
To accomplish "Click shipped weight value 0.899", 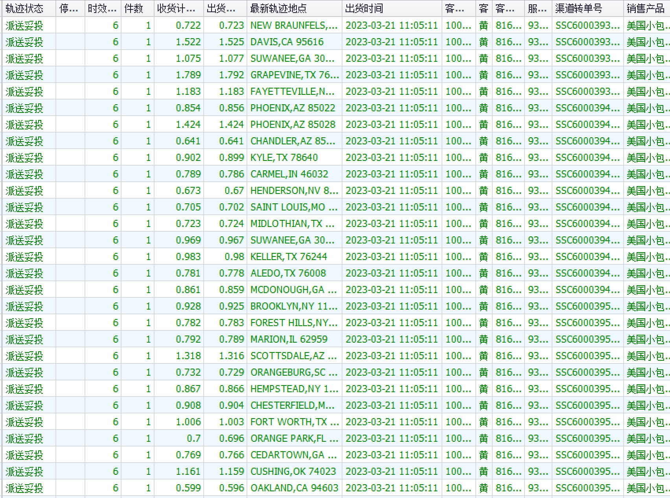I will [232, 158].
